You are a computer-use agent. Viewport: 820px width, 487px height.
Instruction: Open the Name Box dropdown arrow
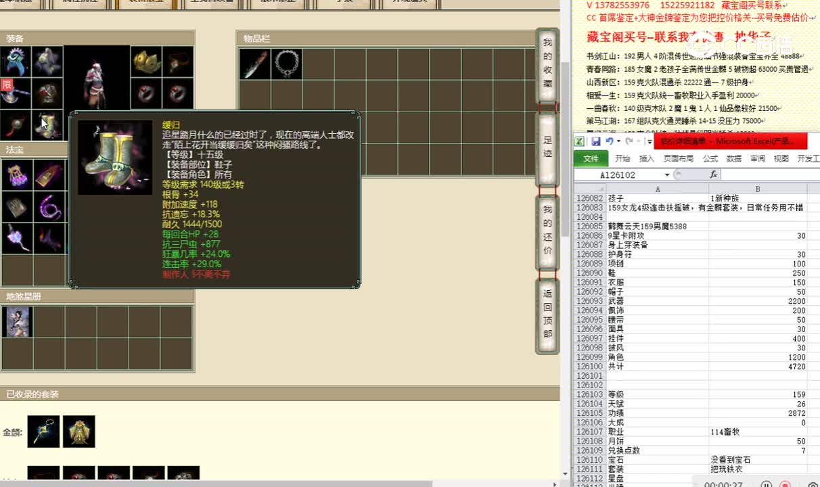[667, 175]
